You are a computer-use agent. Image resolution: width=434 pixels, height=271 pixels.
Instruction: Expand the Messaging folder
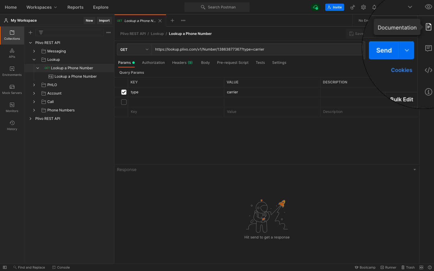tap(34, 51)
